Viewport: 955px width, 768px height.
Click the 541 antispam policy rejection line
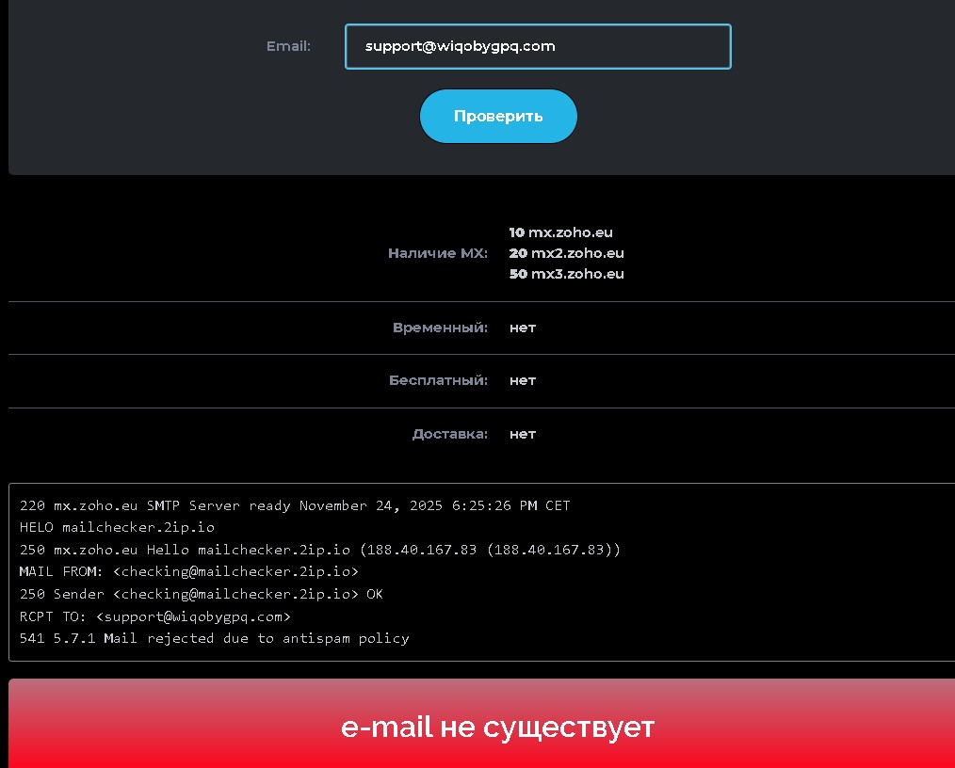pos(213,638)
